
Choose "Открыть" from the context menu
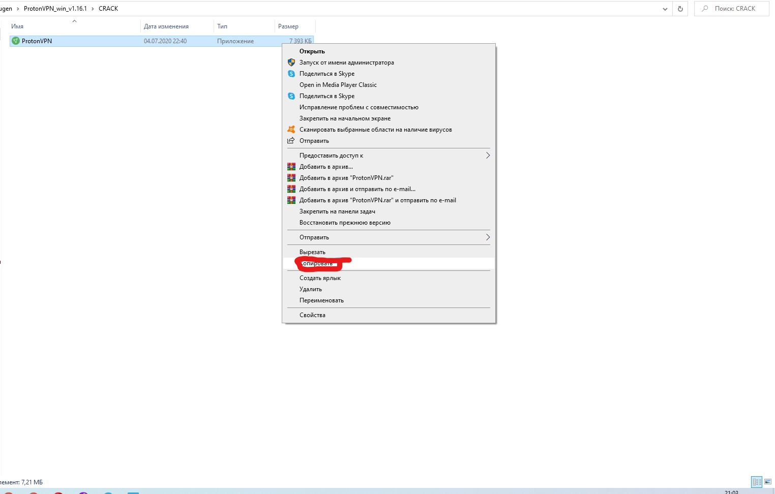click(x=312, y=51)
